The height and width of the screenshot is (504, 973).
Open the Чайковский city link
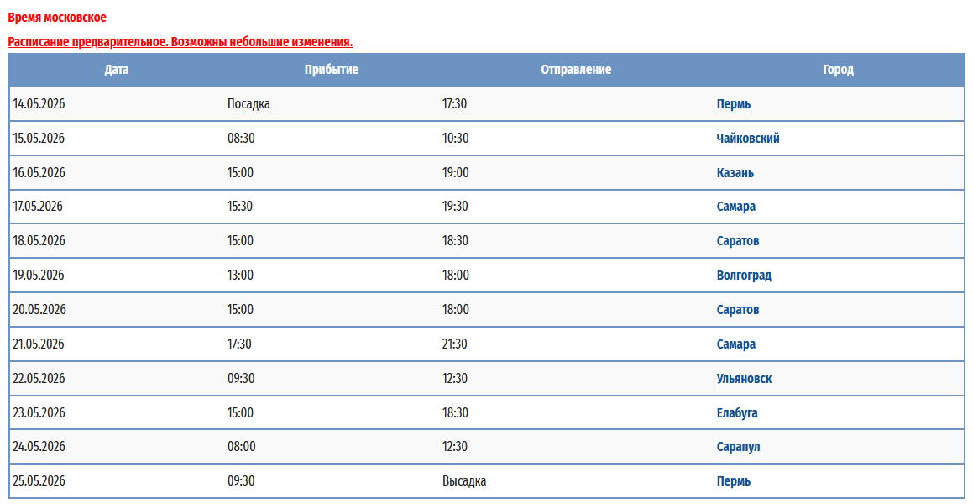(747, 139)
